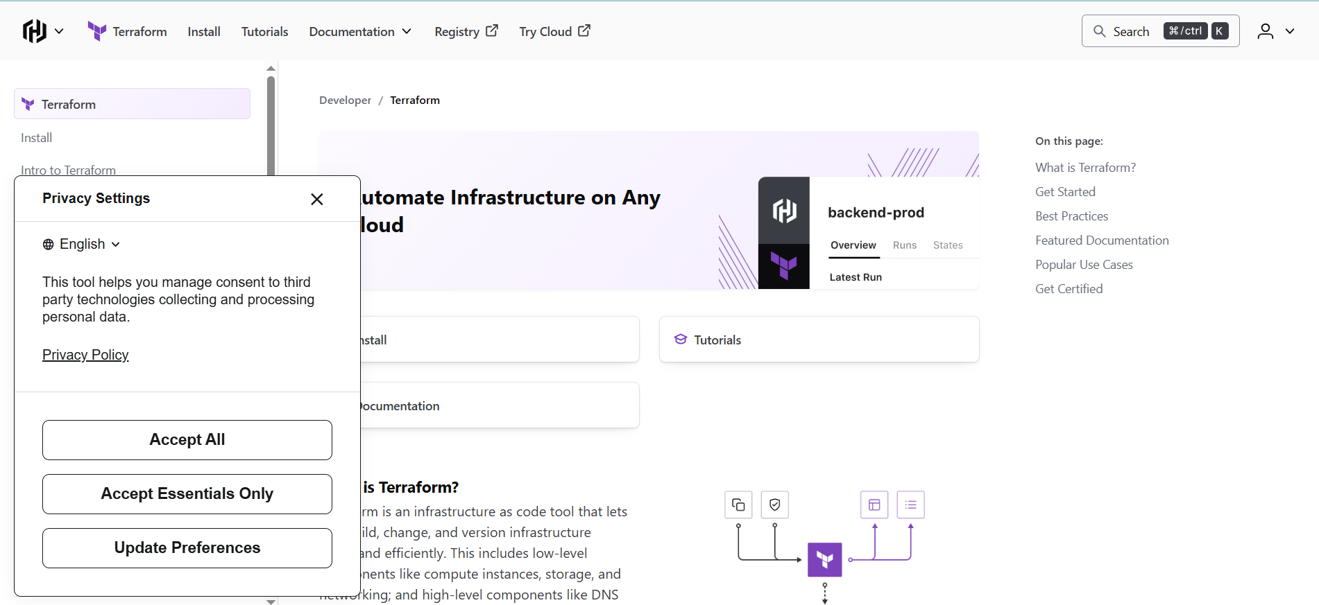Screen dimensions: 1319x605
Task: Jump to Featured Documentation section
Action: pos(1102,240)
